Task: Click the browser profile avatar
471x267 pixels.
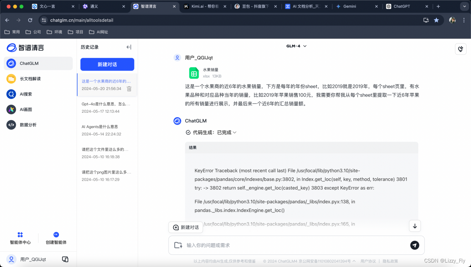Action: tap(452, 20)
